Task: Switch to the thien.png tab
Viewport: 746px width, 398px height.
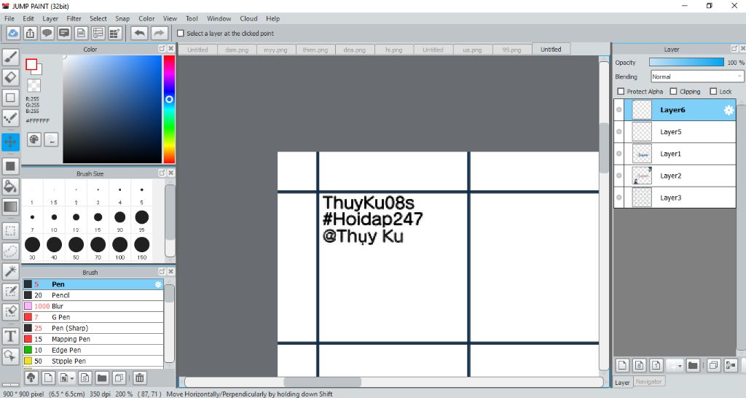Action: point(315,50)
